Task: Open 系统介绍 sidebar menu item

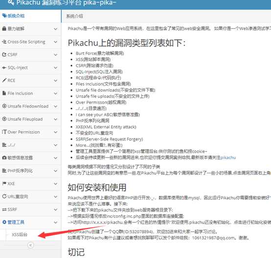Action: tap(30, 16)
